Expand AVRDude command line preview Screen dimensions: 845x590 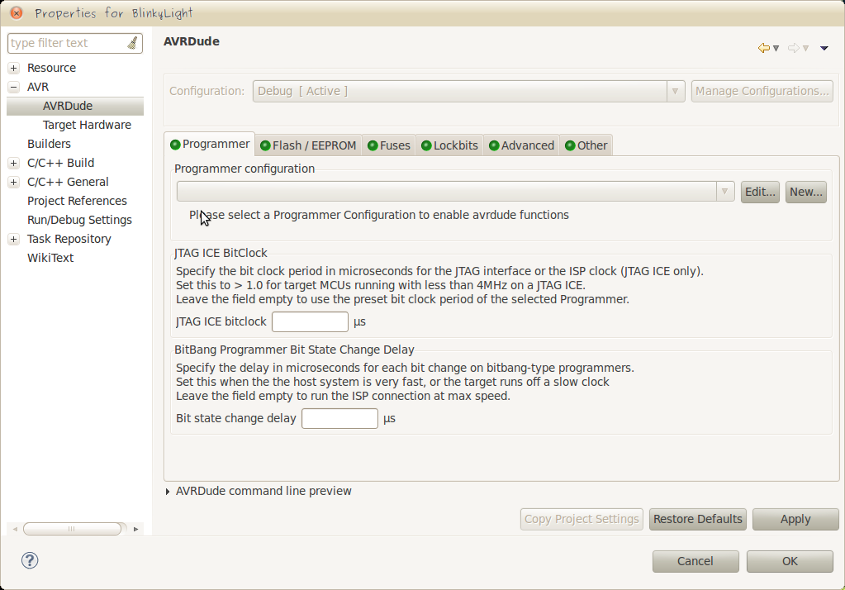(168, 492)
